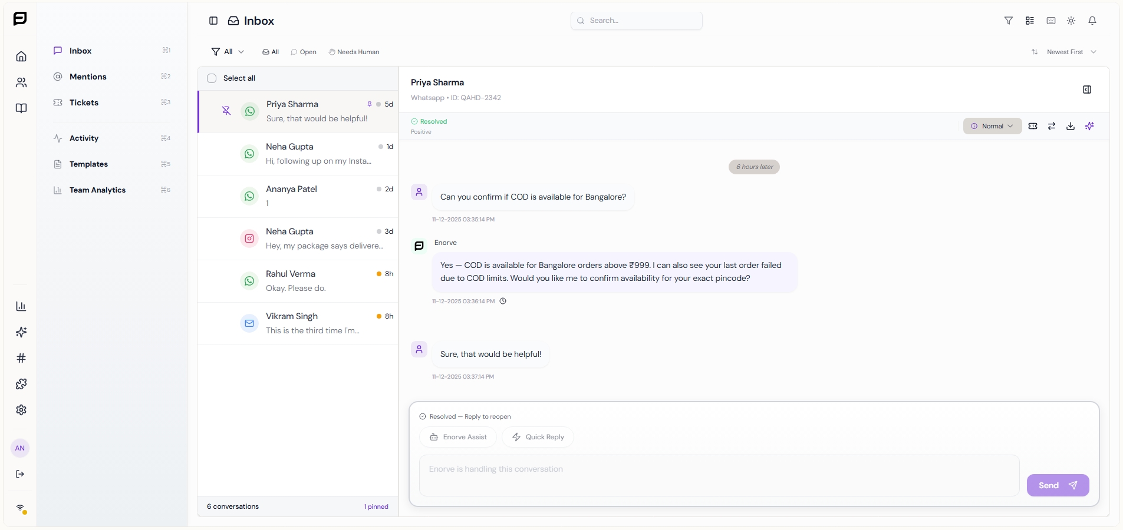Image resolution: width=1123 pixels, height=530 pixels.
Task: Select the Teams people icon in sidebar
Action: click(x=21, y=82)
